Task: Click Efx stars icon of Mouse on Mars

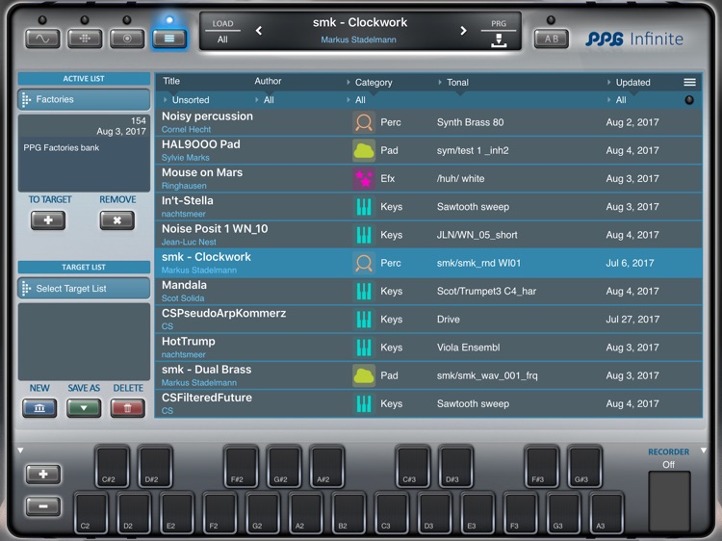Action: (364, 179)
